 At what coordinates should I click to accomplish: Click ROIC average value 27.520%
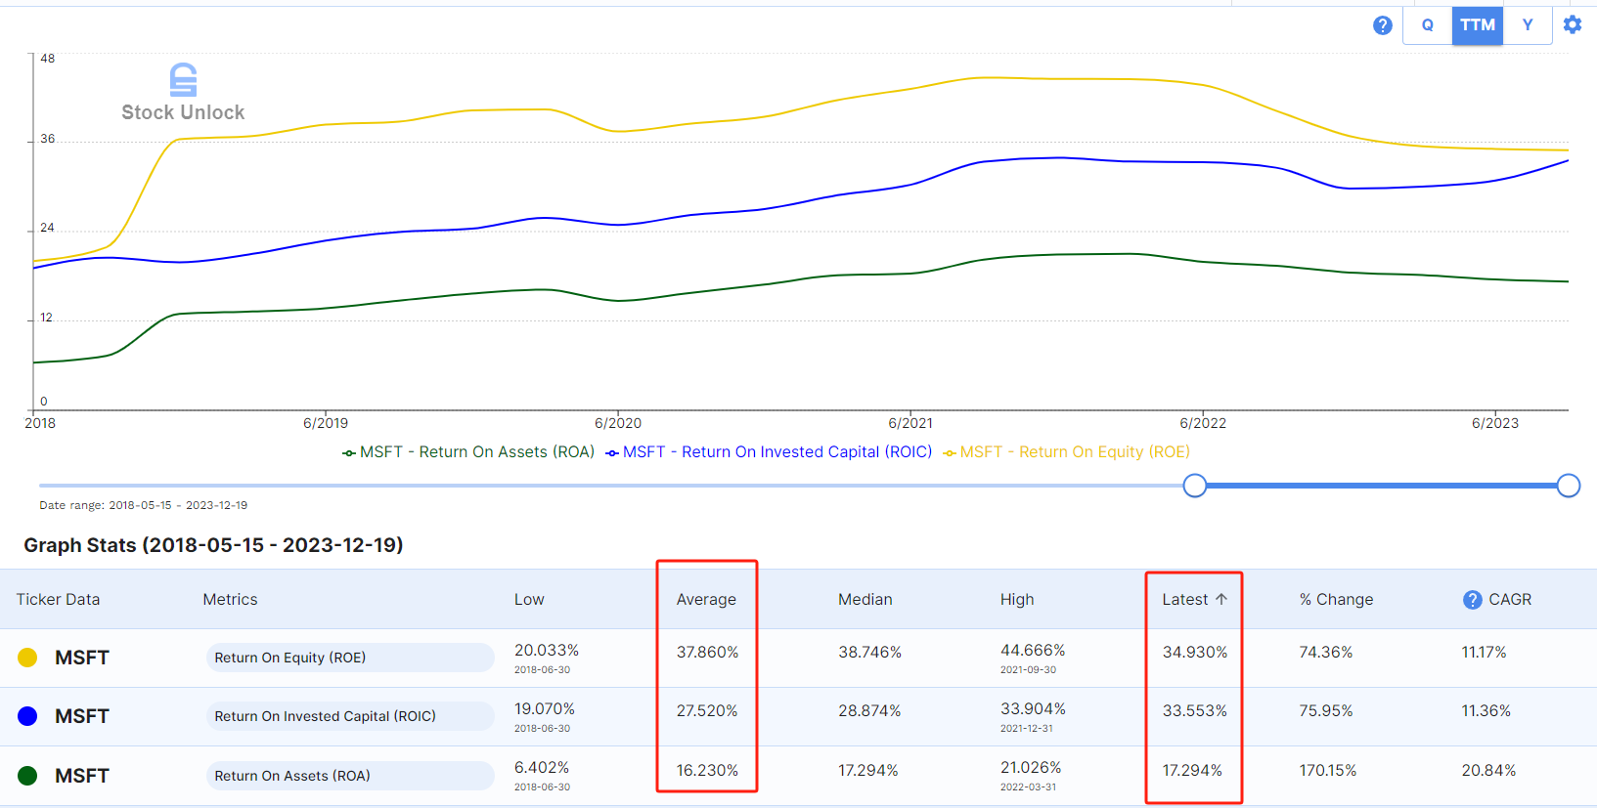click(707, 711)
